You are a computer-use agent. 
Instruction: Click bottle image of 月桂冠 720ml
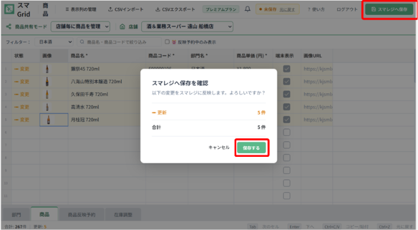49,120
